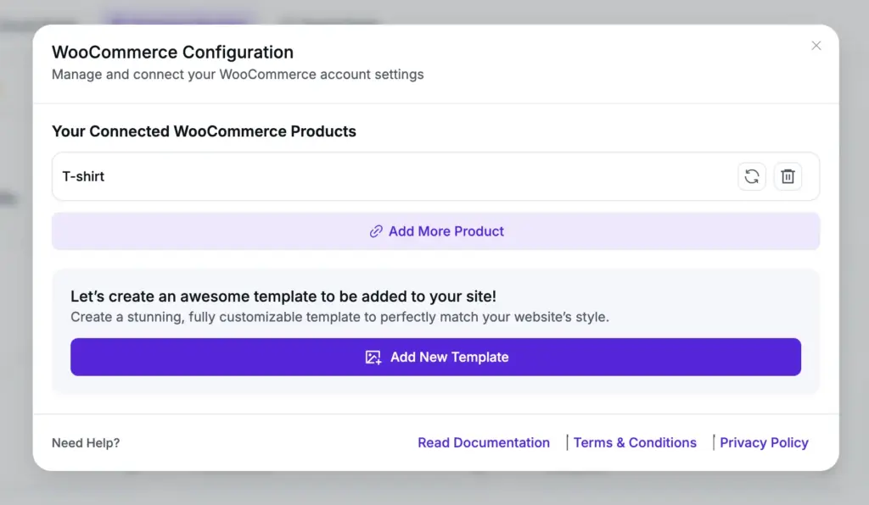Image resolution: width=869 pixels, height=505 pixels.
Task: Select the T-shirt product name text
Action: click(83, 176)
